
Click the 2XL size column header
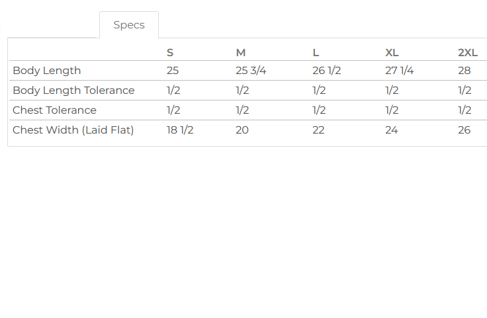468,53
